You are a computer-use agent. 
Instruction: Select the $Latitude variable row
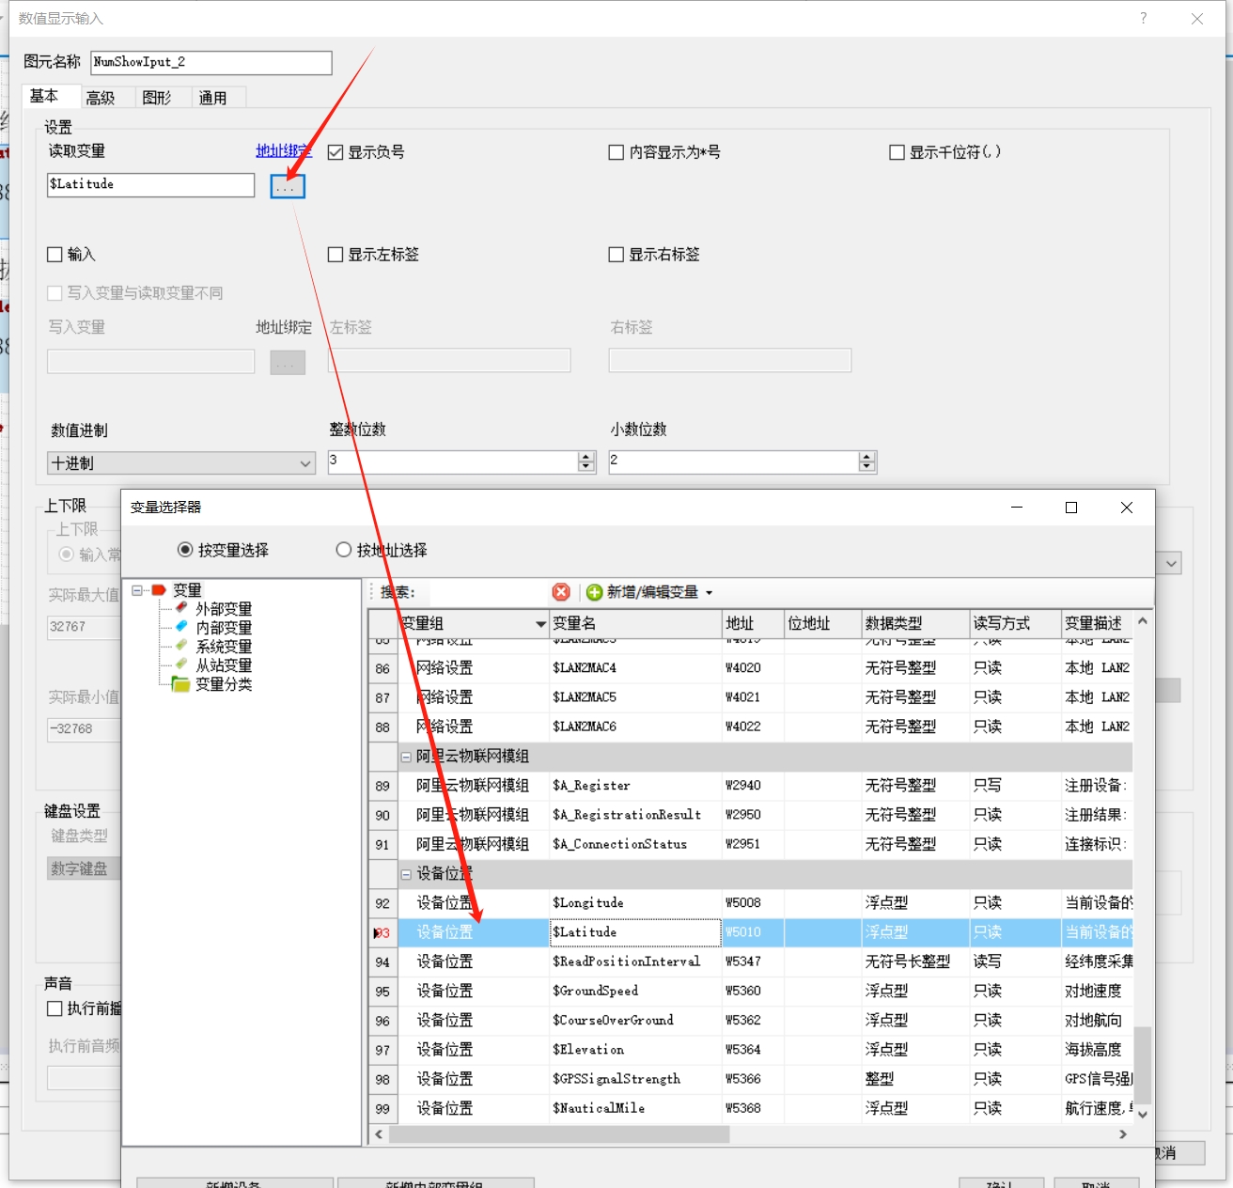[x=751, y=932]
